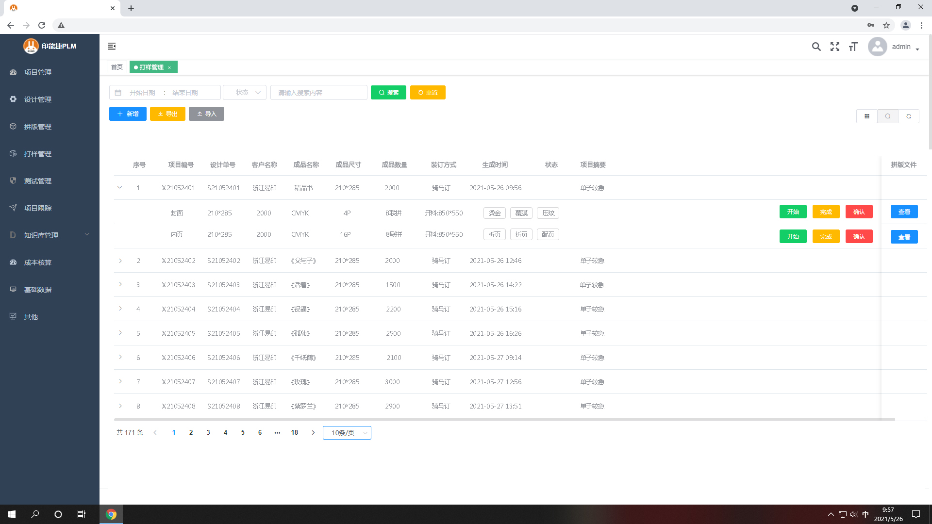Click the search content input field
This screenshot has height=524, width=932.
[x=319, y=92]
